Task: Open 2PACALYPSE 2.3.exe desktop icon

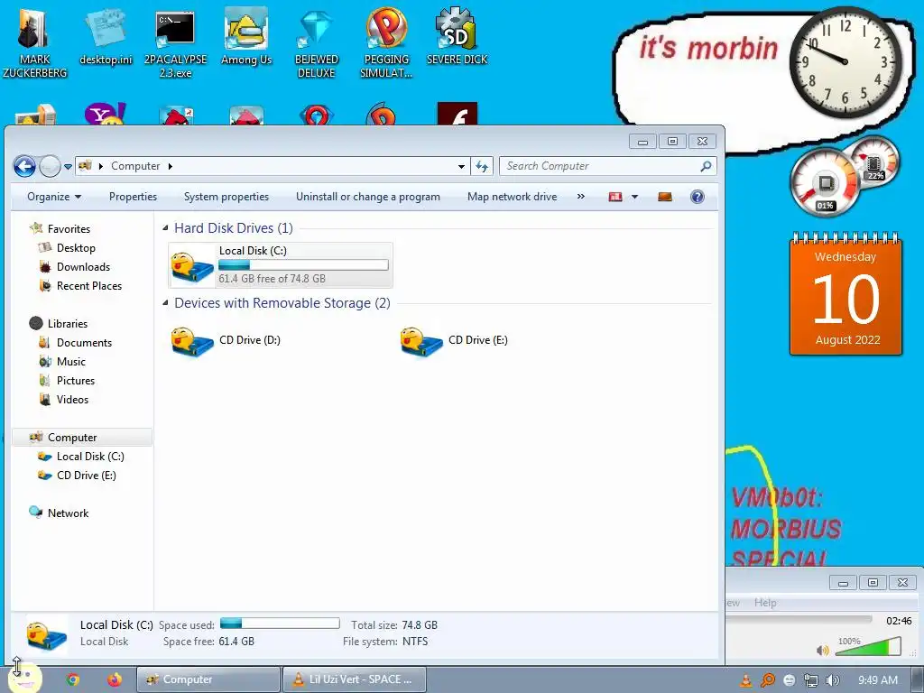Action: [x=175, y=42]
